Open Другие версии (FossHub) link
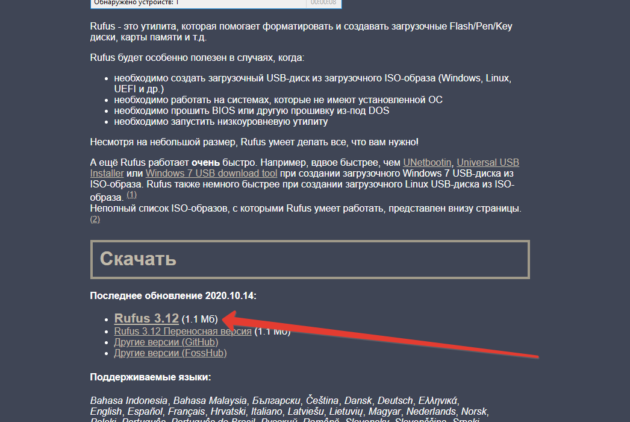This screenshot has width=630, height=422. click(x=170, y=353)
